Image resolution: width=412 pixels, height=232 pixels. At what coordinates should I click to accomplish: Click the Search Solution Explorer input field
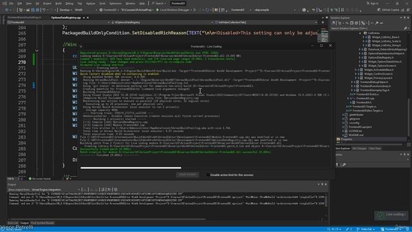point(366,28)
